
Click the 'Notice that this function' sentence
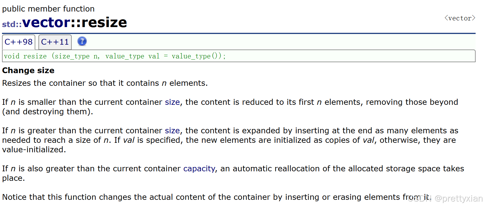[217, 197]
